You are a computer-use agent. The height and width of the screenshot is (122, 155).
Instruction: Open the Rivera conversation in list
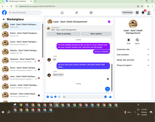click(x=21, y=69)
